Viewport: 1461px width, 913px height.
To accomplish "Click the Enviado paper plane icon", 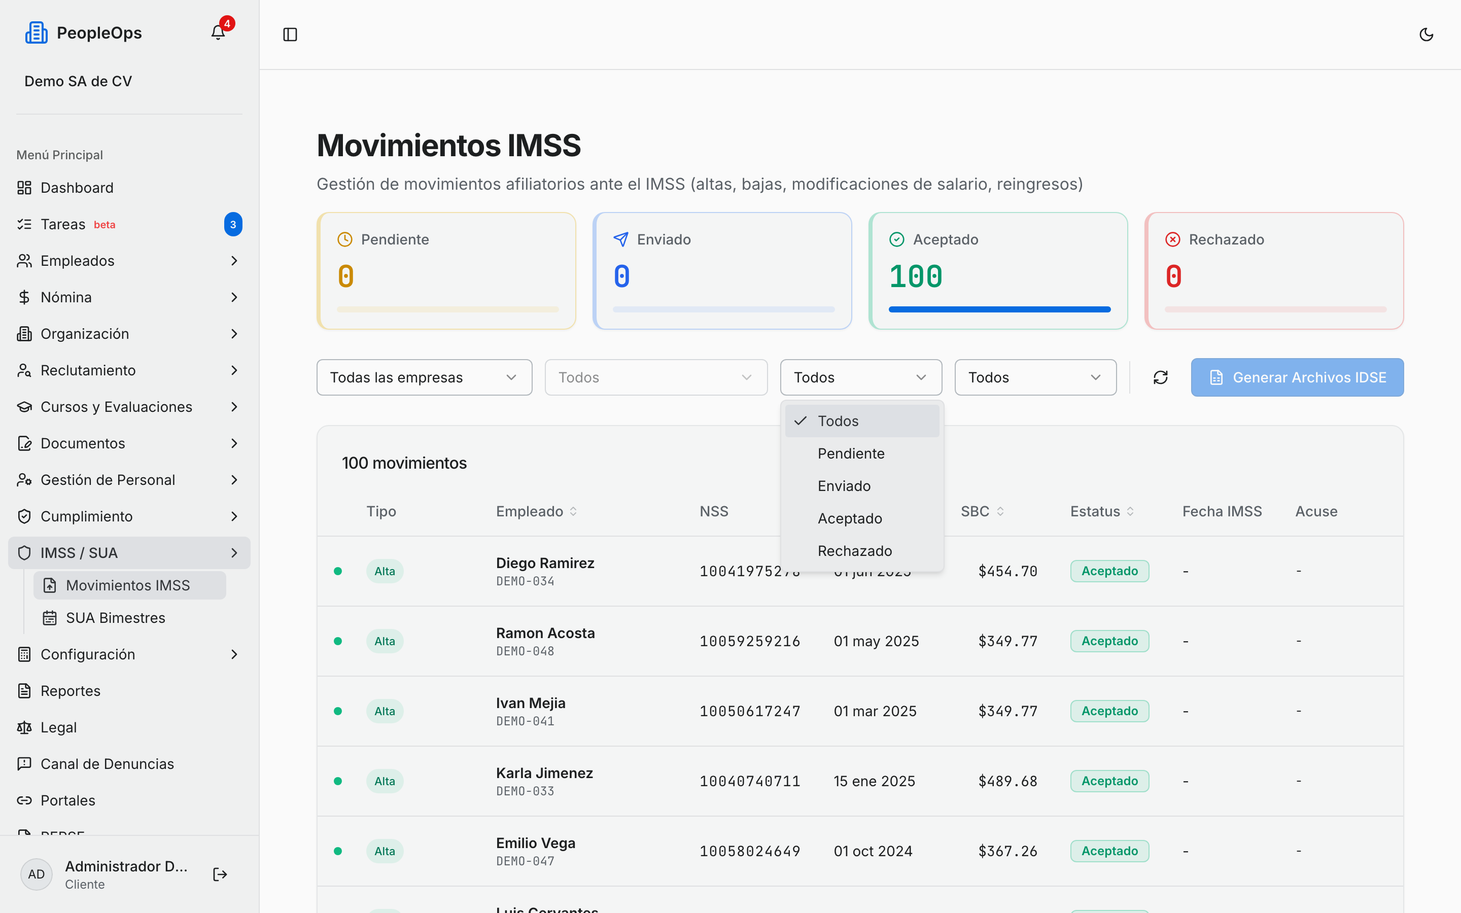I will pos(620,240).
